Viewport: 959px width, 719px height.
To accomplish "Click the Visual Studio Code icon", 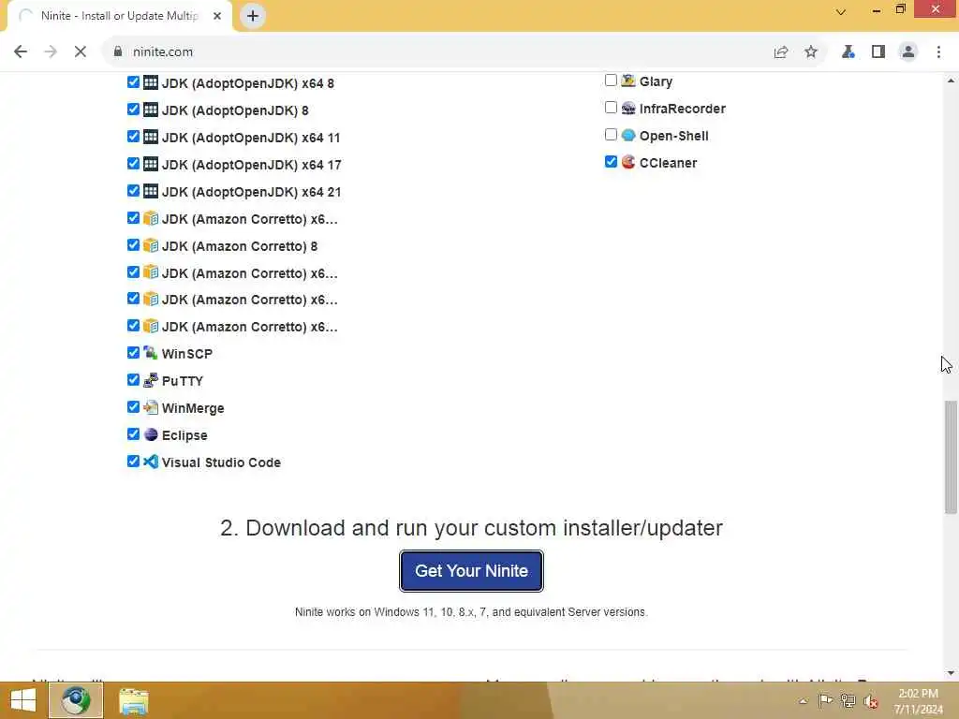I will point(151,462).
